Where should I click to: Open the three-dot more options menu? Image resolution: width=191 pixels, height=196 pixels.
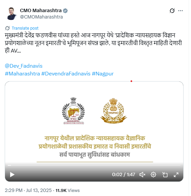pyautogui.click(x=180, y=11)
